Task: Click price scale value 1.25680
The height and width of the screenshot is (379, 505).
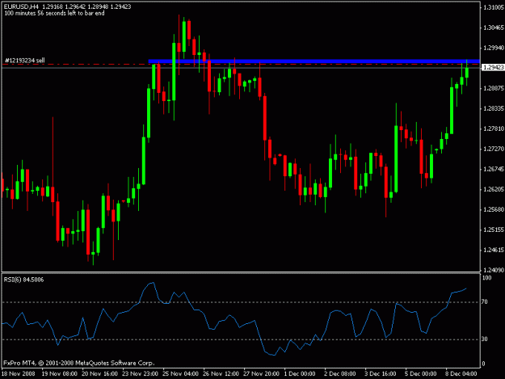Action: [494, 209]
